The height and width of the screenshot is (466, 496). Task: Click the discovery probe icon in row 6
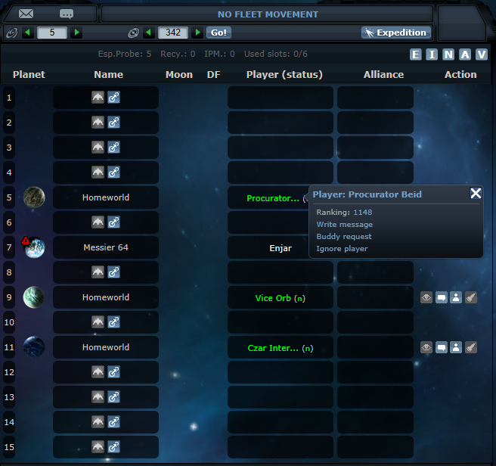pos(114,222)
